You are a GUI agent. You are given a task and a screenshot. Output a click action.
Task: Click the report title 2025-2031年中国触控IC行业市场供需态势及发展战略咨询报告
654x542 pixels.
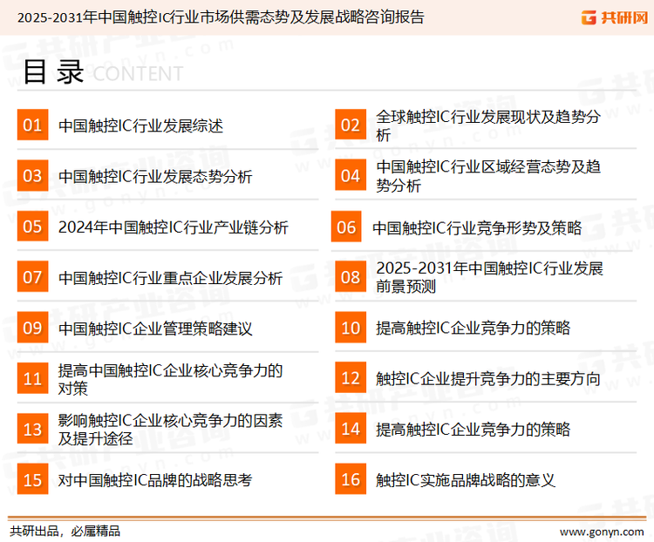(221, 17)
